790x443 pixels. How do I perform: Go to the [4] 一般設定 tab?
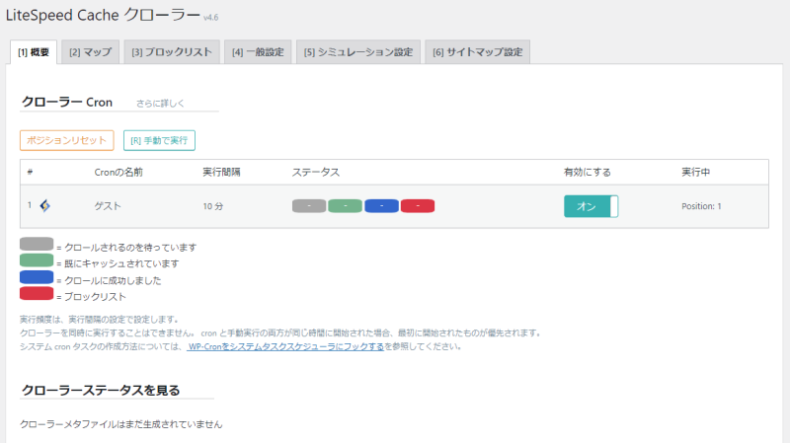(x=258, y=52)
